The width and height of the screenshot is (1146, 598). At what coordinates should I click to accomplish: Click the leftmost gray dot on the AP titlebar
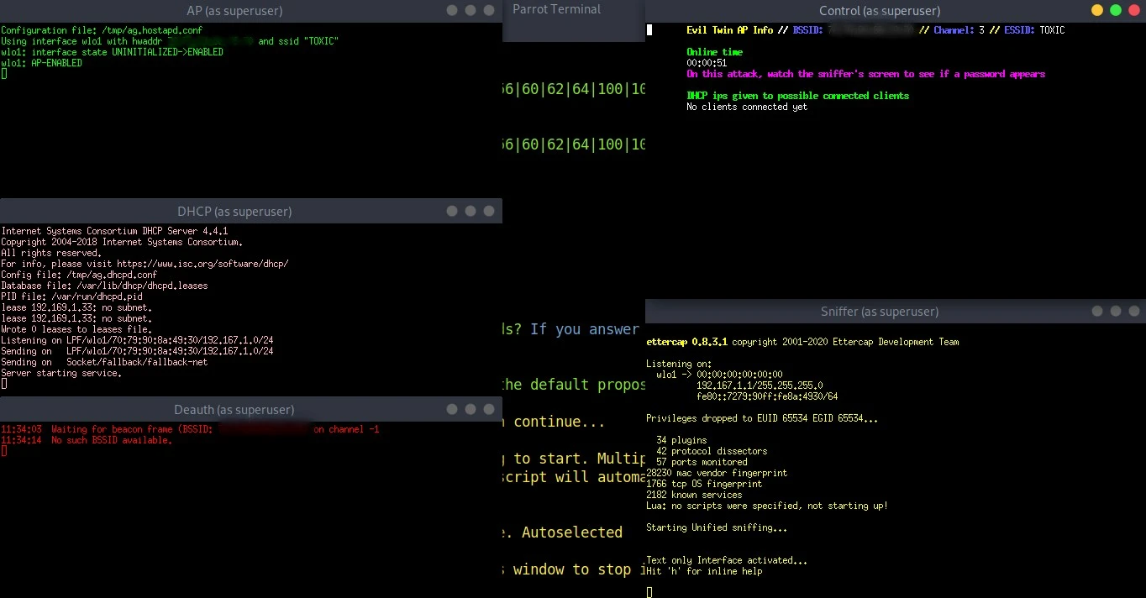pyautogui.click(x=451, y=11)
